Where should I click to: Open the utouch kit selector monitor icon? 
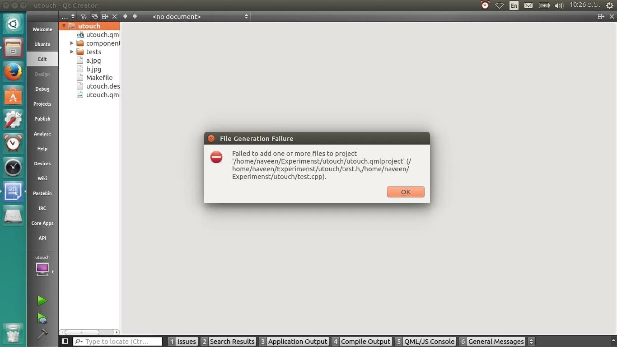(42, 269)
